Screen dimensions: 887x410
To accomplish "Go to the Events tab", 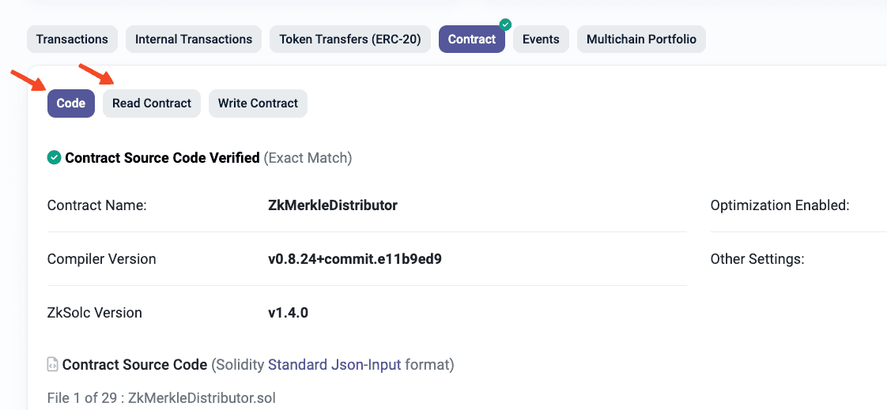I will pos(541,39).
